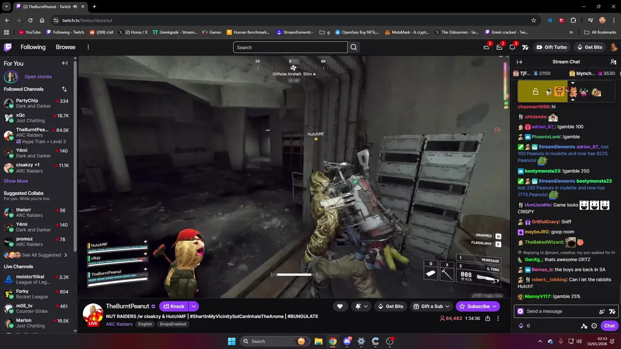Reload the browser page
The height and width of the screenshot is (349, 621).
(30, 20)
